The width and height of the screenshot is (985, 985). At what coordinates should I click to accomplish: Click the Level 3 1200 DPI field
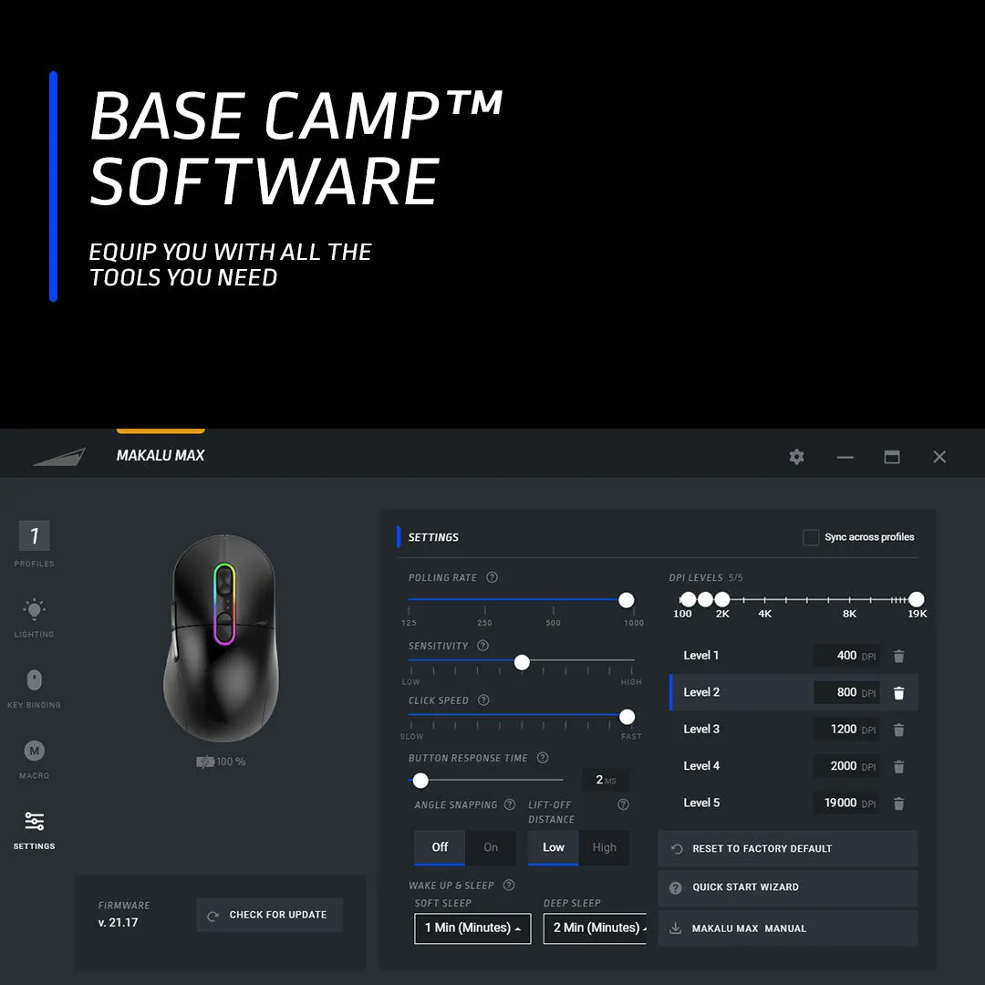(846, 730)
